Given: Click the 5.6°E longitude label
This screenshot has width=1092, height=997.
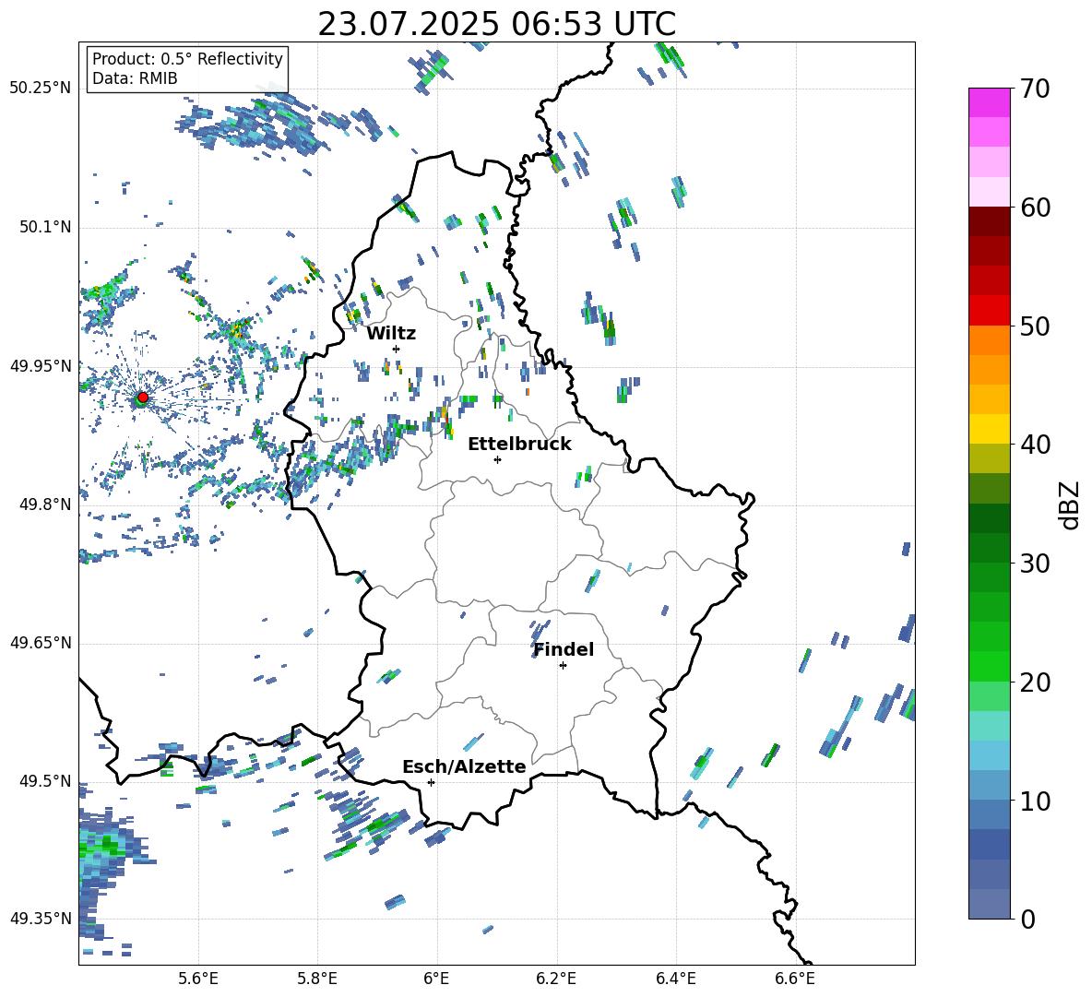Looking at the screenshot, I should tap(198, 979).
